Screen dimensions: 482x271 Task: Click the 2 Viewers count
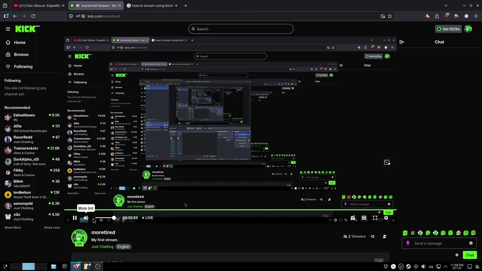click(354, 236)
